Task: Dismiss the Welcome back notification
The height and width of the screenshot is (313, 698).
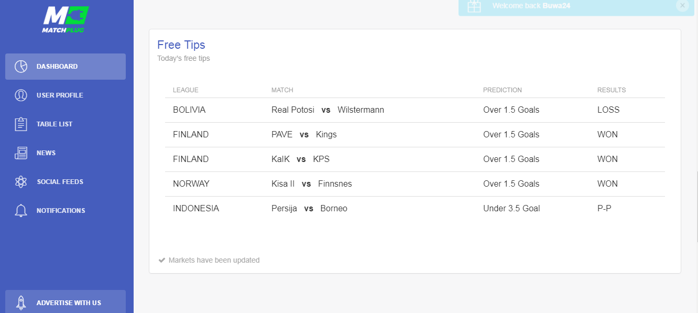Action: [682, 5]
